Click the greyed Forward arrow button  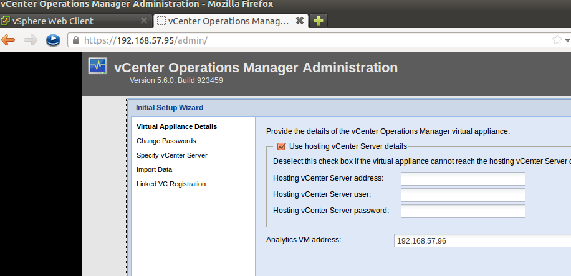click(31, 40)
